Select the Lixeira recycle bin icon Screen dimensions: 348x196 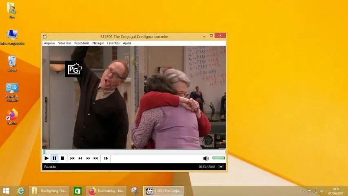click(x=12, y=64)
